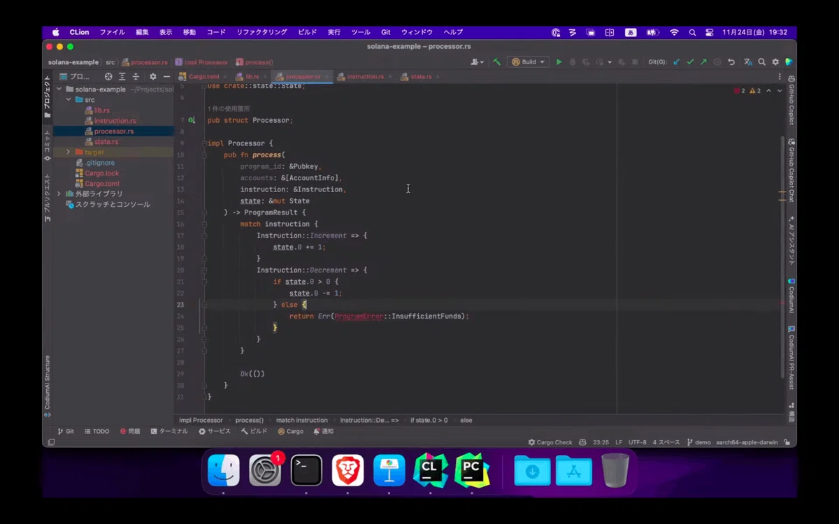This screenshot has height=524, width=839.
Task: Click the red errors count indicator
Action: click(740, 91)
